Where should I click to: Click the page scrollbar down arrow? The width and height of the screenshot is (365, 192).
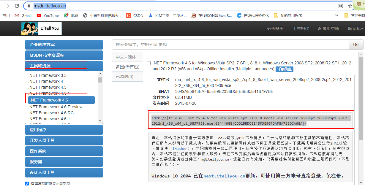tap(361, 182)
